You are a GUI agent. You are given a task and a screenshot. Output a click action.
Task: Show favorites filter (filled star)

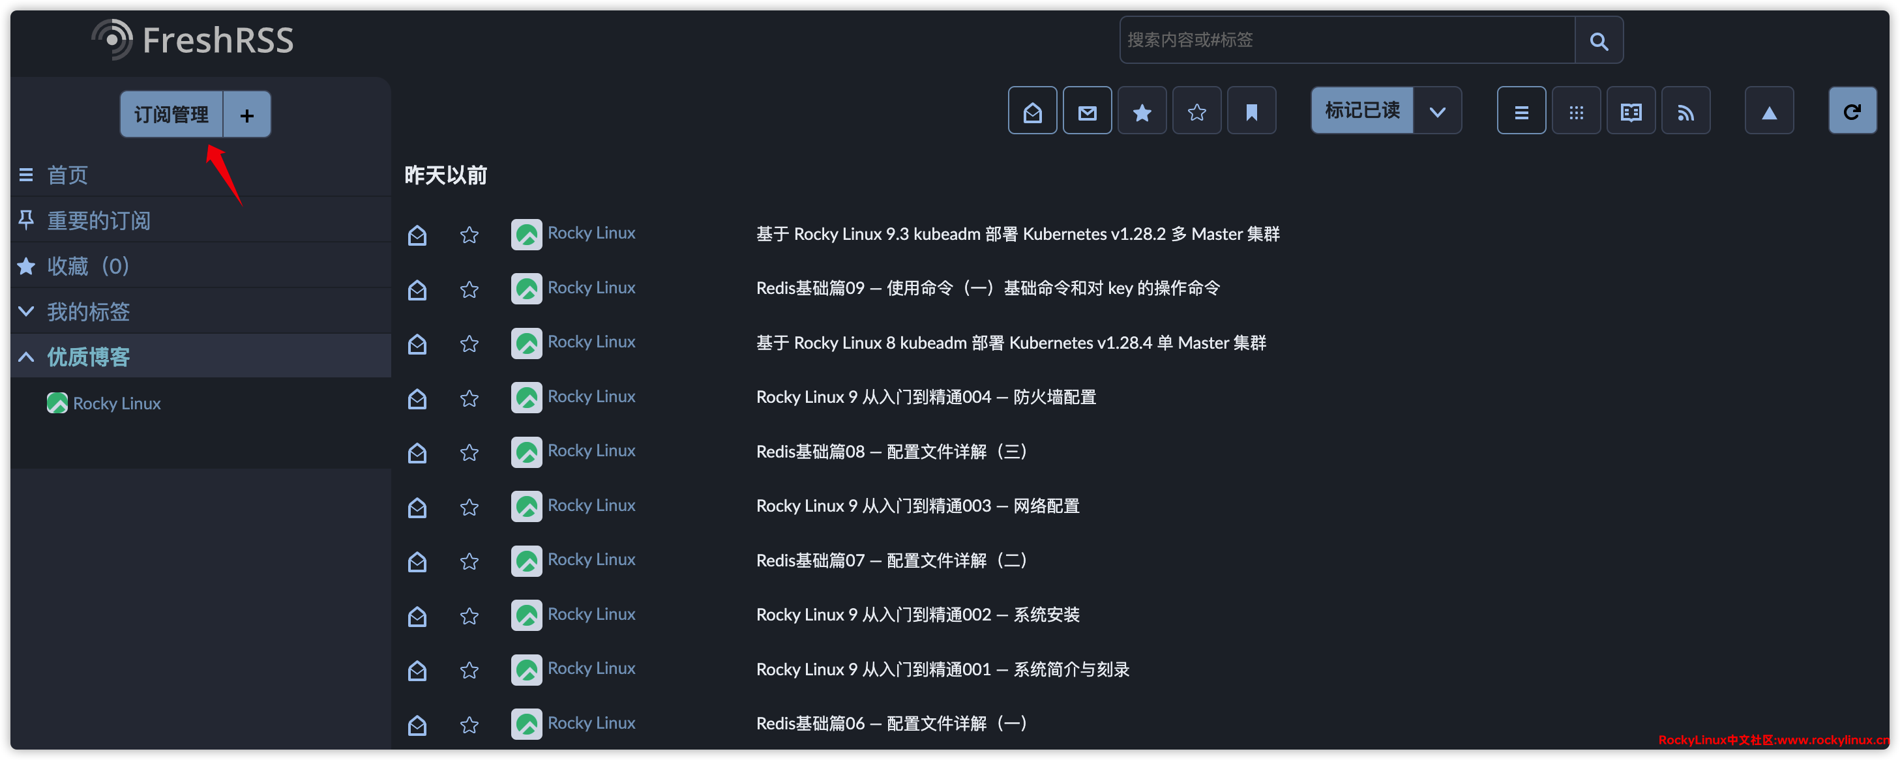click(x=1142, y=112)
